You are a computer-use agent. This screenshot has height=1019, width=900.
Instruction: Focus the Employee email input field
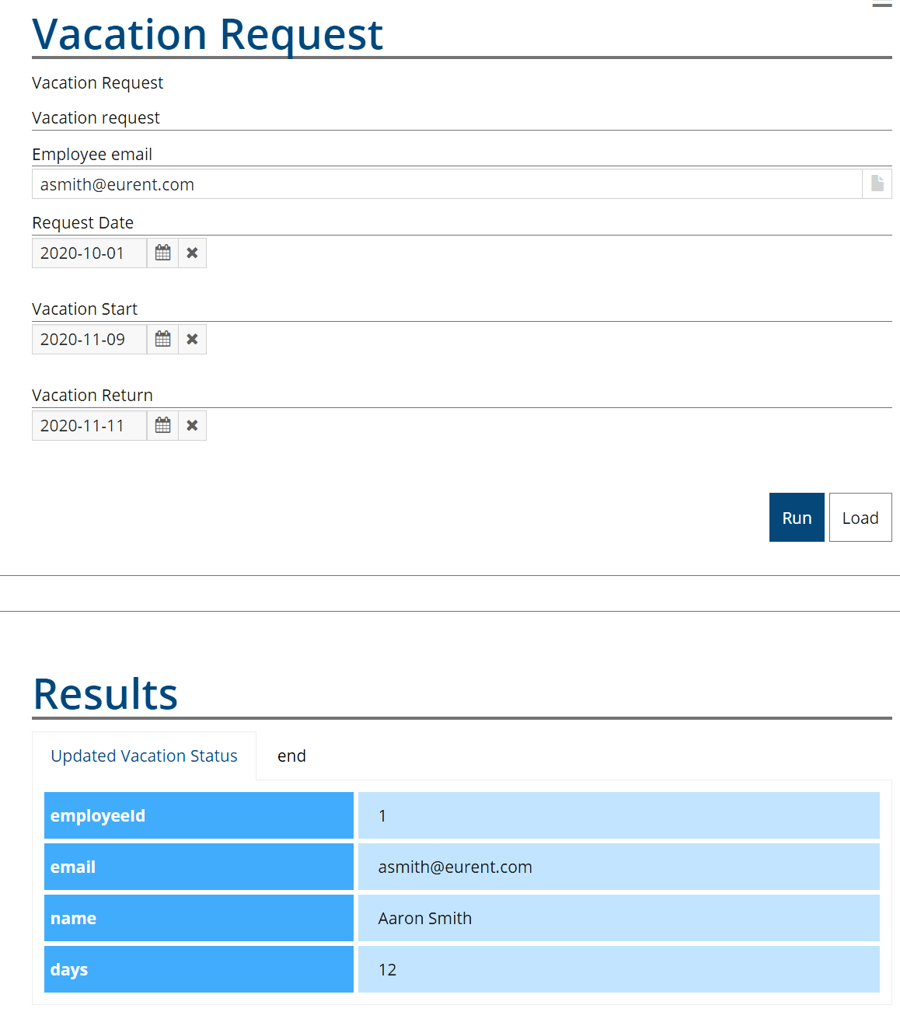[x=447, y=184]
